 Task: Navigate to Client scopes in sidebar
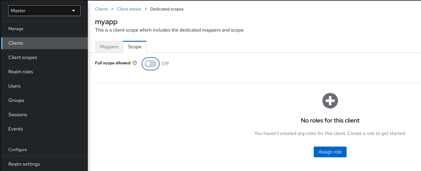click(x=23, y=57)
